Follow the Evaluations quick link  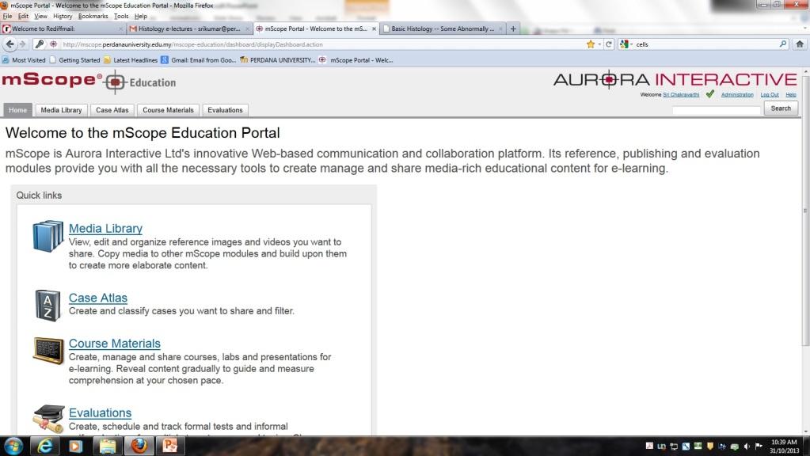101,413
